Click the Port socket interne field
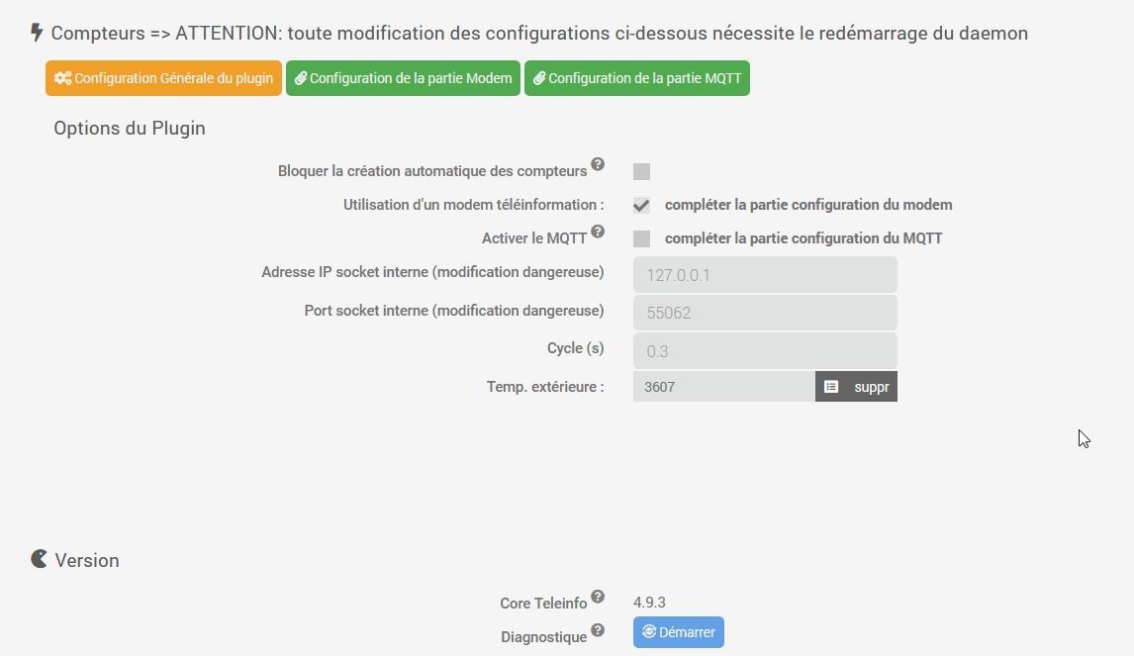This screenshot has width=1134, height=656. coord(765,313)
